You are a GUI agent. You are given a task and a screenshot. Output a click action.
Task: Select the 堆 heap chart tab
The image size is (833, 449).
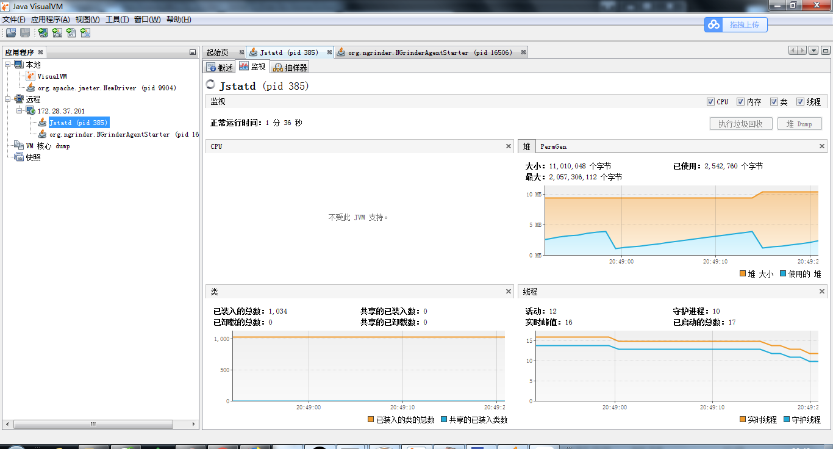pyautogui.click(x=526, y=146)
